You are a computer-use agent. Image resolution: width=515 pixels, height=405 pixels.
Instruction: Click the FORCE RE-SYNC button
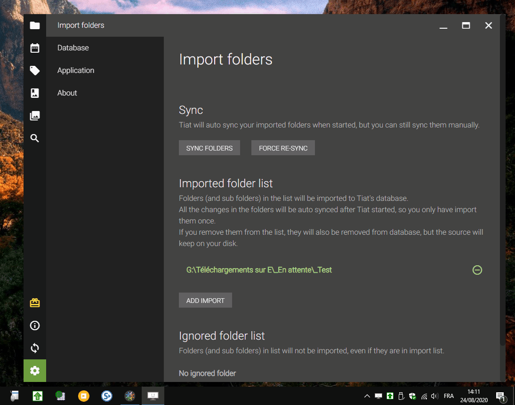[x=283, y=148]
